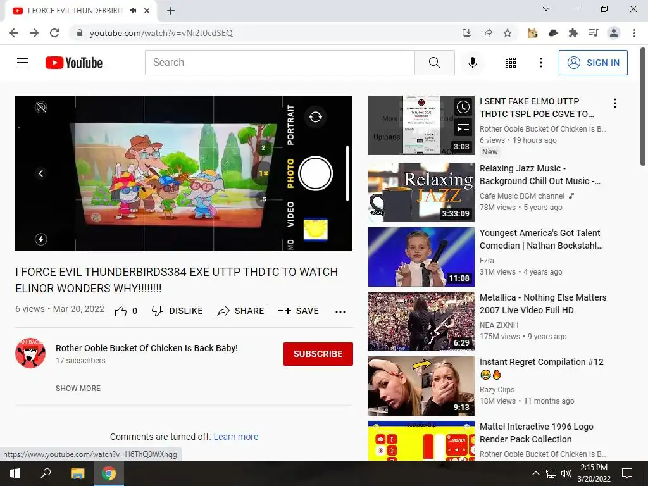
Task: Click the page vertical scrollbar thumb
Action: (x=643, y=106)
